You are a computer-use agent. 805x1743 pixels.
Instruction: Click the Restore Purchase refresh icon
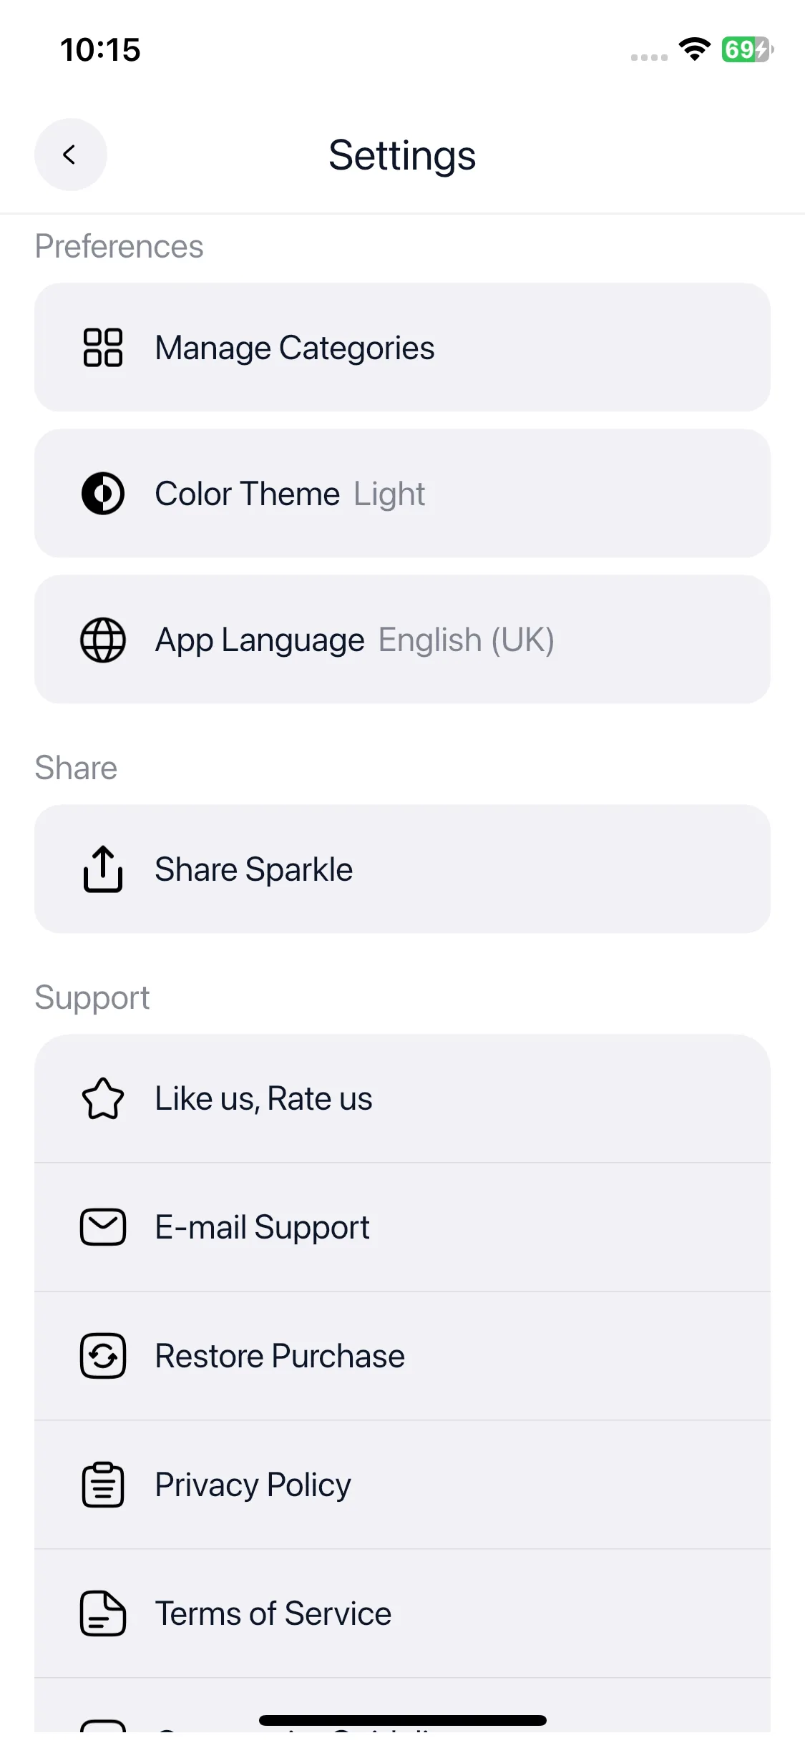tap(103, 1356)
